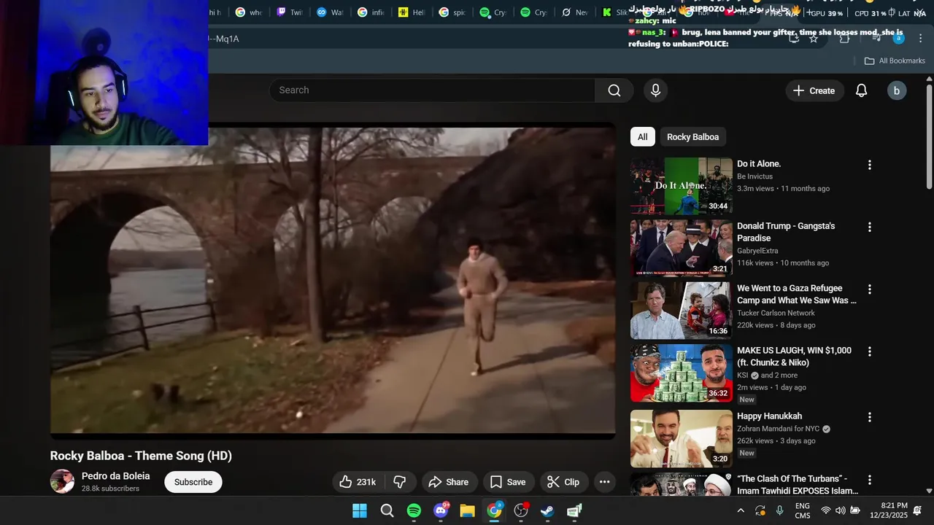The image size is (934, 525).
Task: Open options for Happy Hanukkah video
Action: (x=869, y=417)
